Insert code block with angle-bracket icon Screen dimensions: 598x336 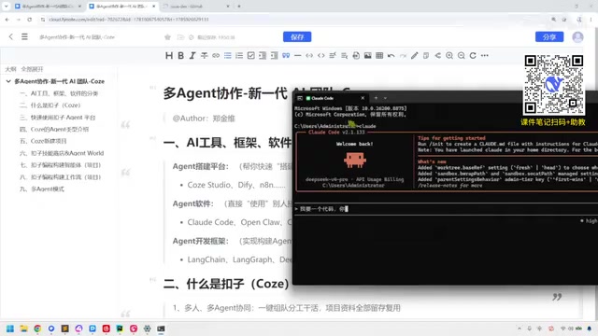click(x=321, y=56)
